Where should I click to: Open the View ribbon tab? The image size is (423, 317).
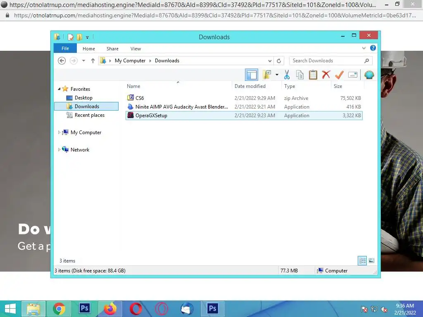pyautogui.click(x=135, y=49)
